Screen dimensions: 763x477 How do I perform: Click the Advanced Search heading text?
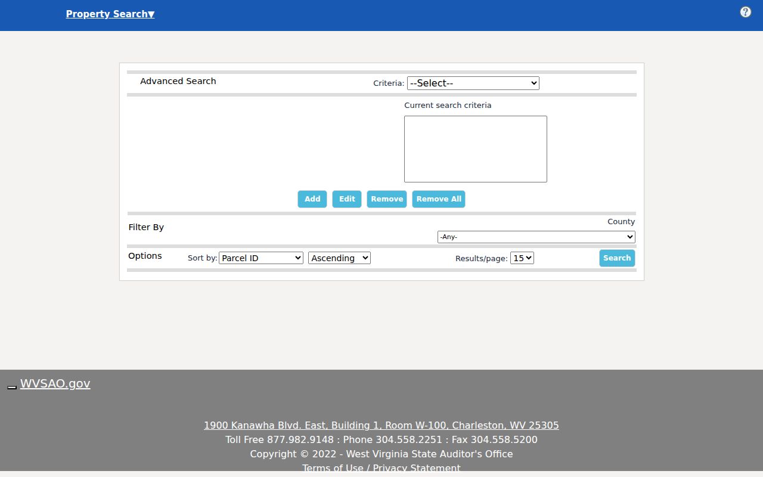(x=178, y=81)
